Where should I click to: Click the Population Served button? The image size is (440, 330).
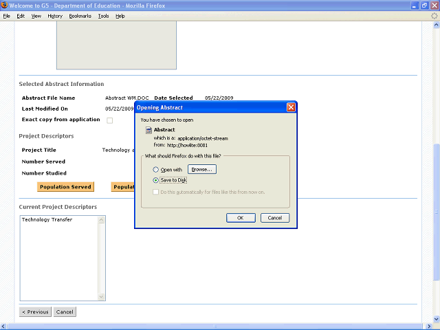click(65, 187)
